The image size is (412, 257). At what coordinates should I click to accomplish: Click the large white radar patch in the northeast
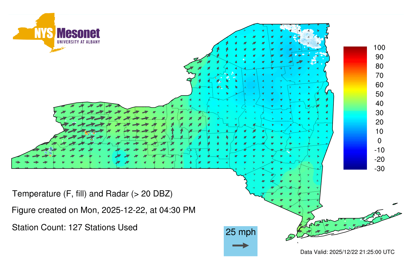tap(309, 39)
